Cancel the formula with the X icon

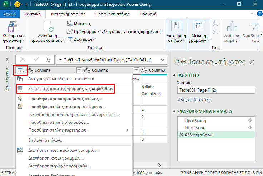[x=23, y=59]
